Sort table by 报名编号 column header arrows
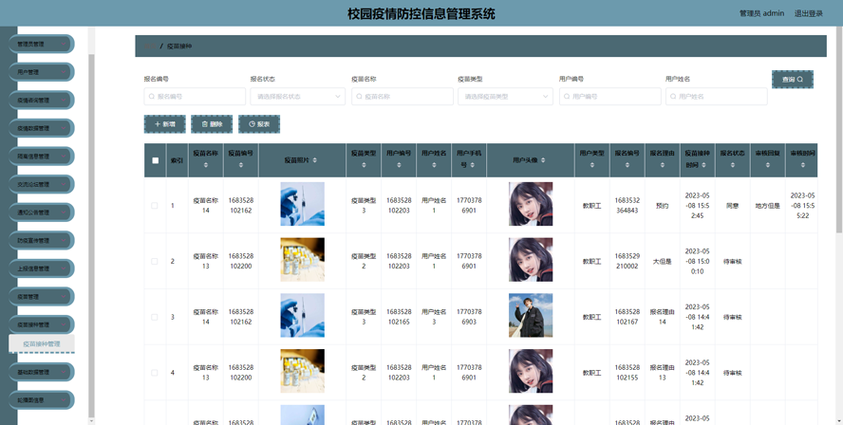Image resolution: width=843 pixels, height=425 pixels. click(x=628, y=165)
